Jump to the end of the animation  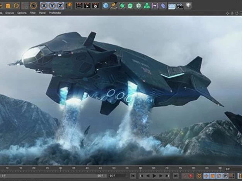click(x=175, y=176)
